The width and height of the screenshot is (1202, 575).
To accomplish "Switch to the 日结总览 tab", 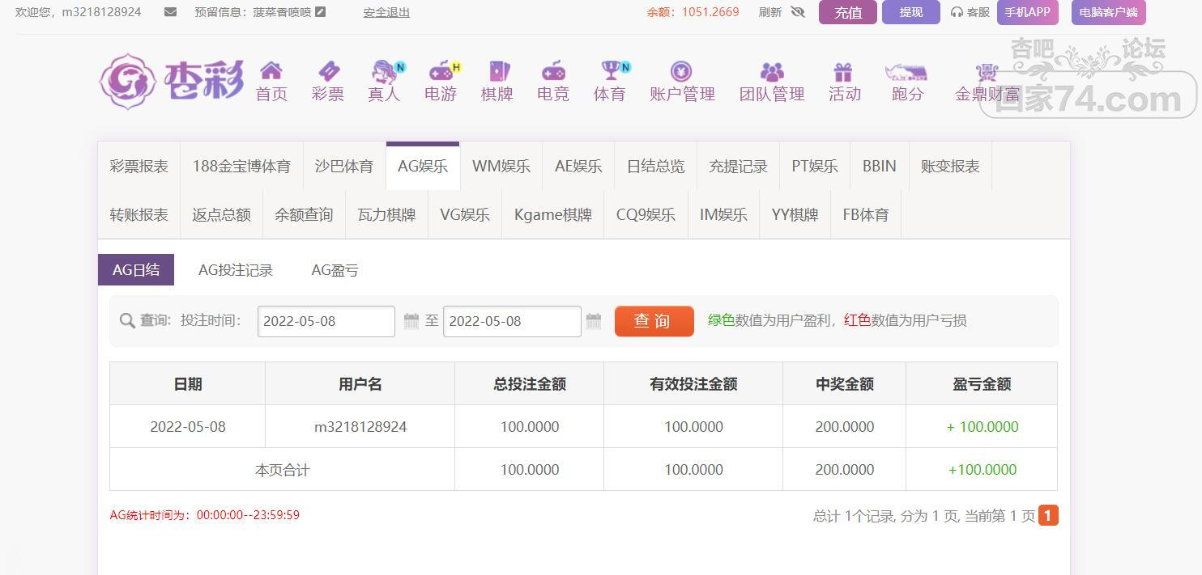I will click(656, 166).
